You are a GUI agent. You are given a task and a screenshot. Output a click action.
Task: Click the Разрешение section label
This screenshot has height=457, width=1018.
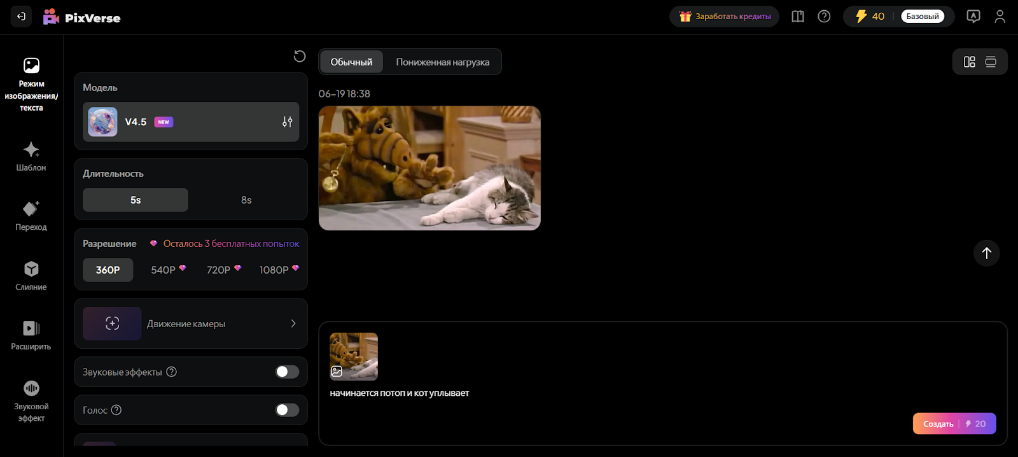(x=109, y=244)
